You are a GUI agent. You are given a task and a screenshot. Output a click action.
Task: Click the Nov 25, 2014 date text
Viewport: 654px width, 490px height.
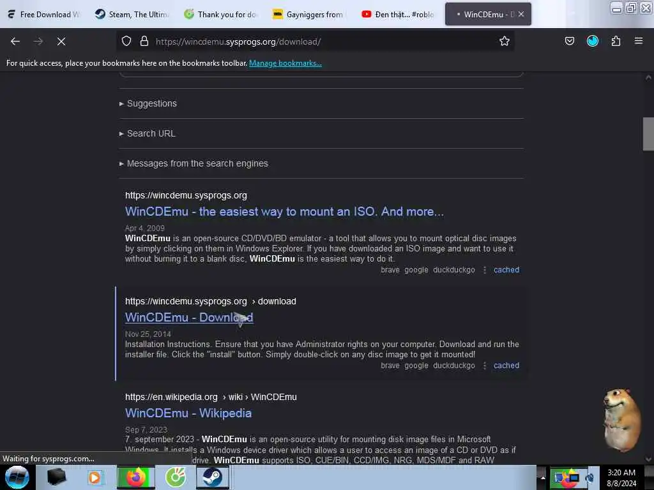[148, 334]
